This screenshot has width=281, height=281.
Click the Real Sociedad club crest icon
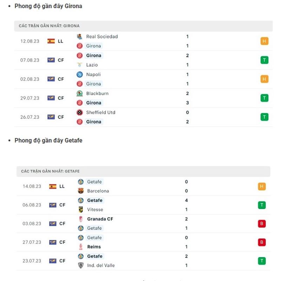click(x=80, y=37)
